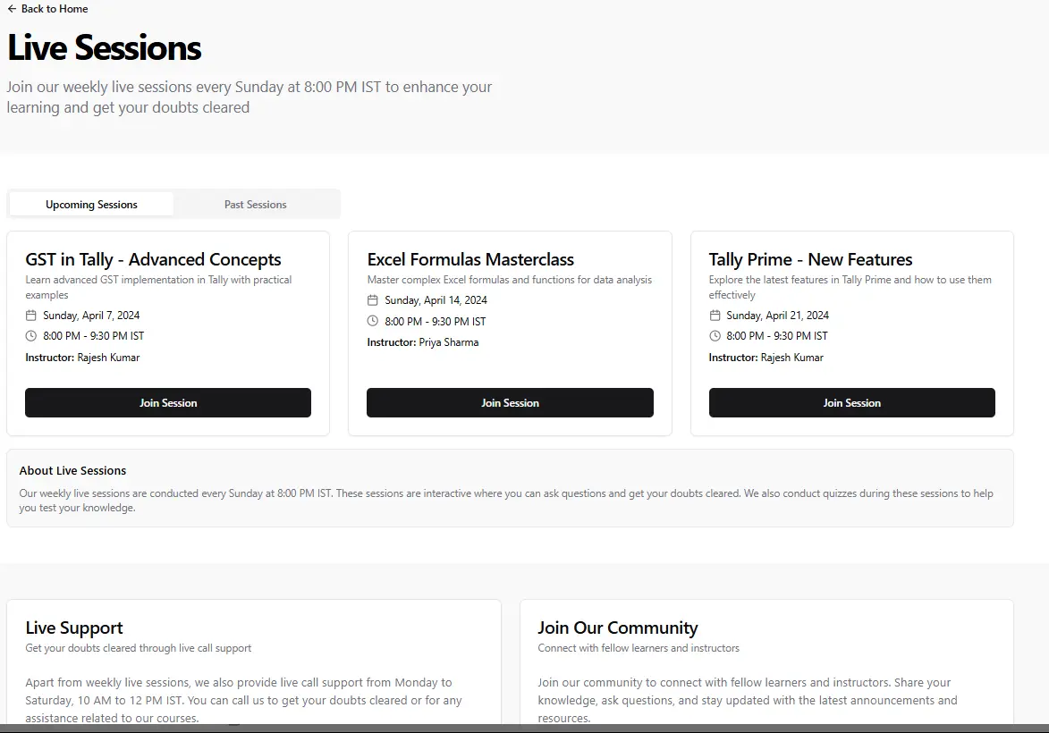1049x733 pixels.
Task: Click Instructor: Priya Sharma text
Action: coord(423,341)
